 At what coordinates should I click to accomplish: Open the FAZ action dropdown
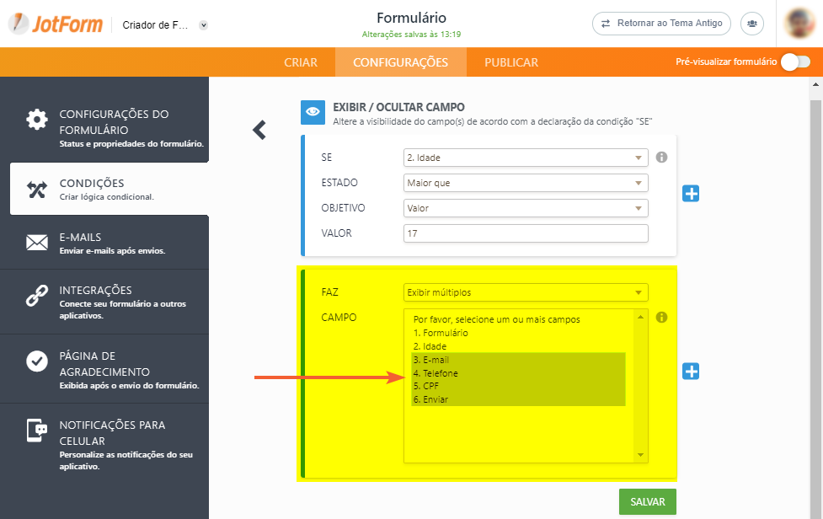(526, 292)
